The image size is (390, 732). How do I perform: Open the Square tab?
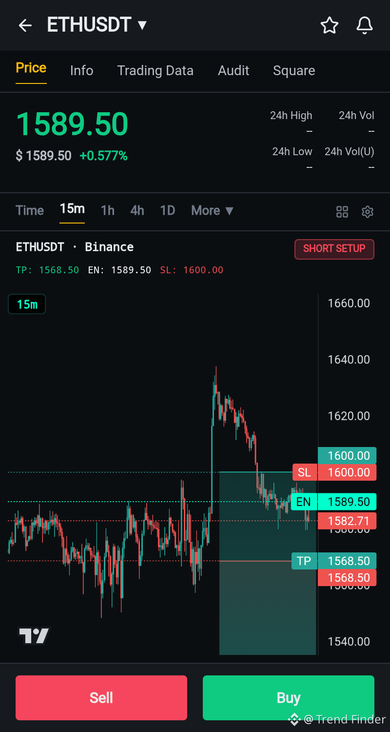pyautogui.click(x=294, y=71)
